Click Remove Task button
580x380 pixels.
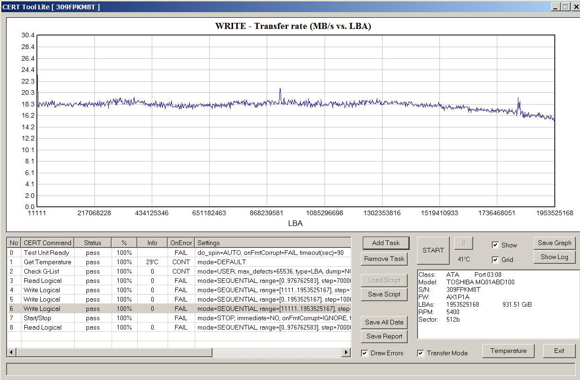point(384,259)
